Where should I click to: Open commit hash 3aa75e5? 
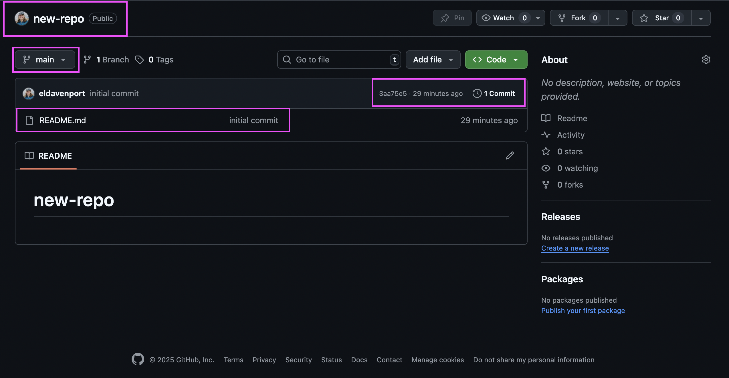[x=393, y=93]
